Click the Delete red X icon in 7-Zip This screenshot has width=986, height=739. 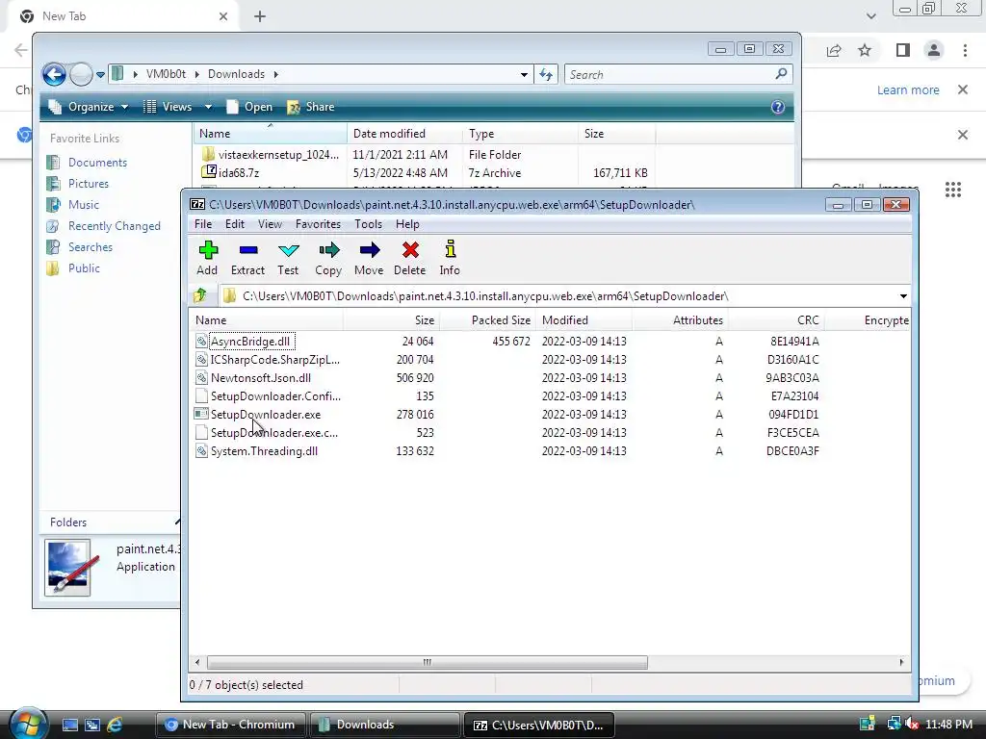tap(410, 258)
